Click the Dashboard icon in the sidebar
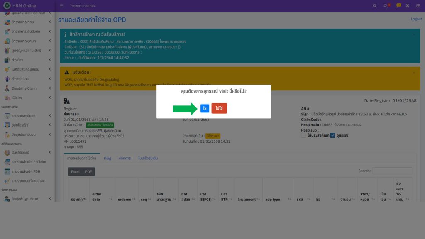425x239 pixels. [7, 152]
